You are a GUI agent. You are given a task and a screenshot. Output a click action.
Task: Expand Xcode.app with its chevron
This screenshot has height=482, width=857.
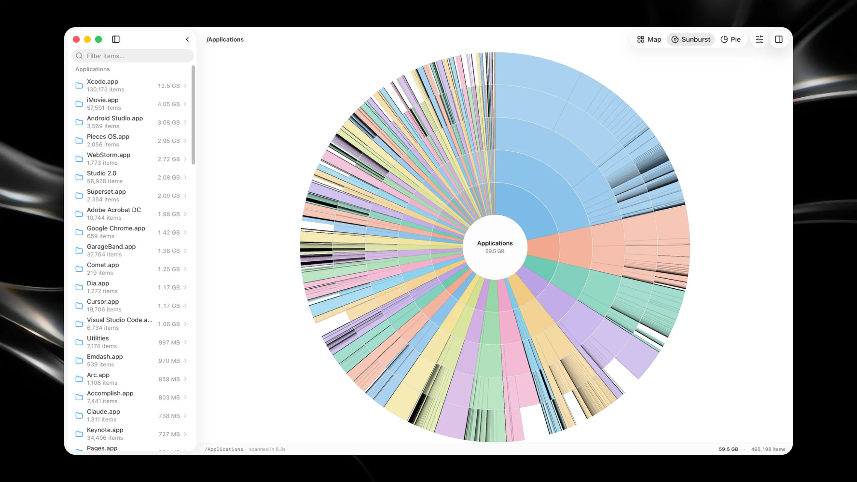pos(185,85)
